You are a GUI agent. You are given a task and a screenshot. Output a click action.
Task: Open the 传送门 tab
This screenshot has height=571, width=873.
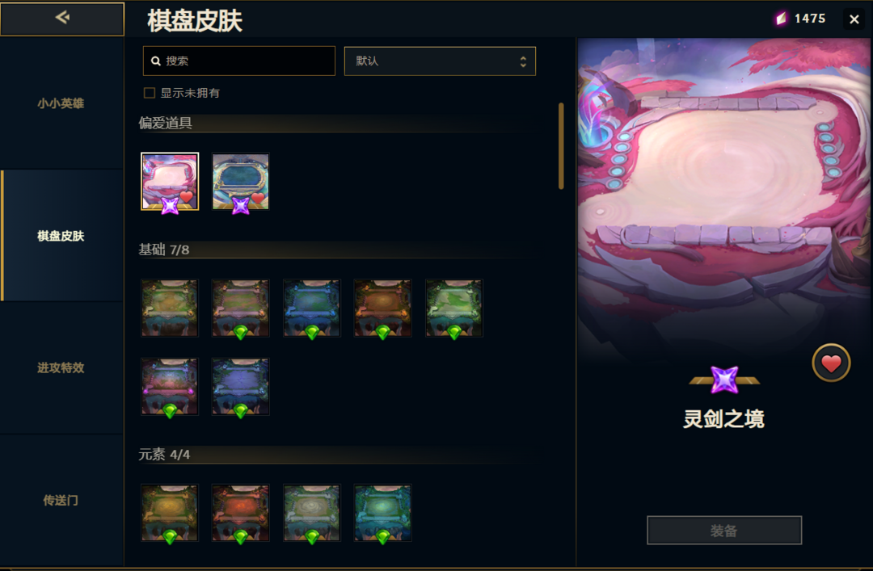click(61, 500)
